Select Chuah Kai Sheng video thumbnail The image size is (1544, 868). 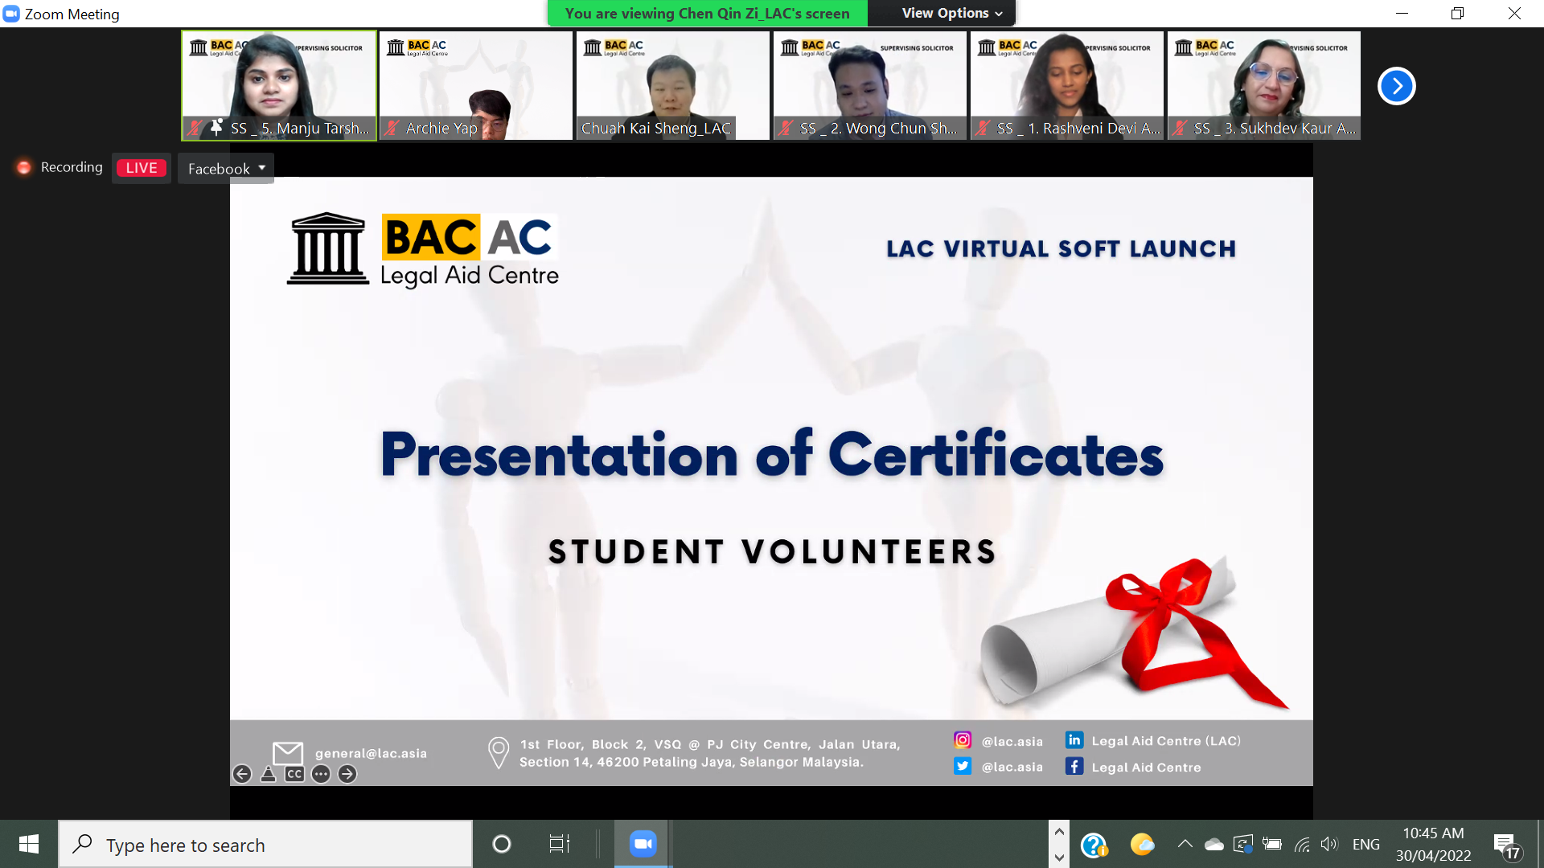click(672, 85)
